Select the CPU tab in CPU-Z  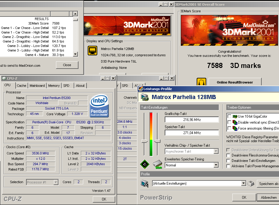(x=7, y=85)
